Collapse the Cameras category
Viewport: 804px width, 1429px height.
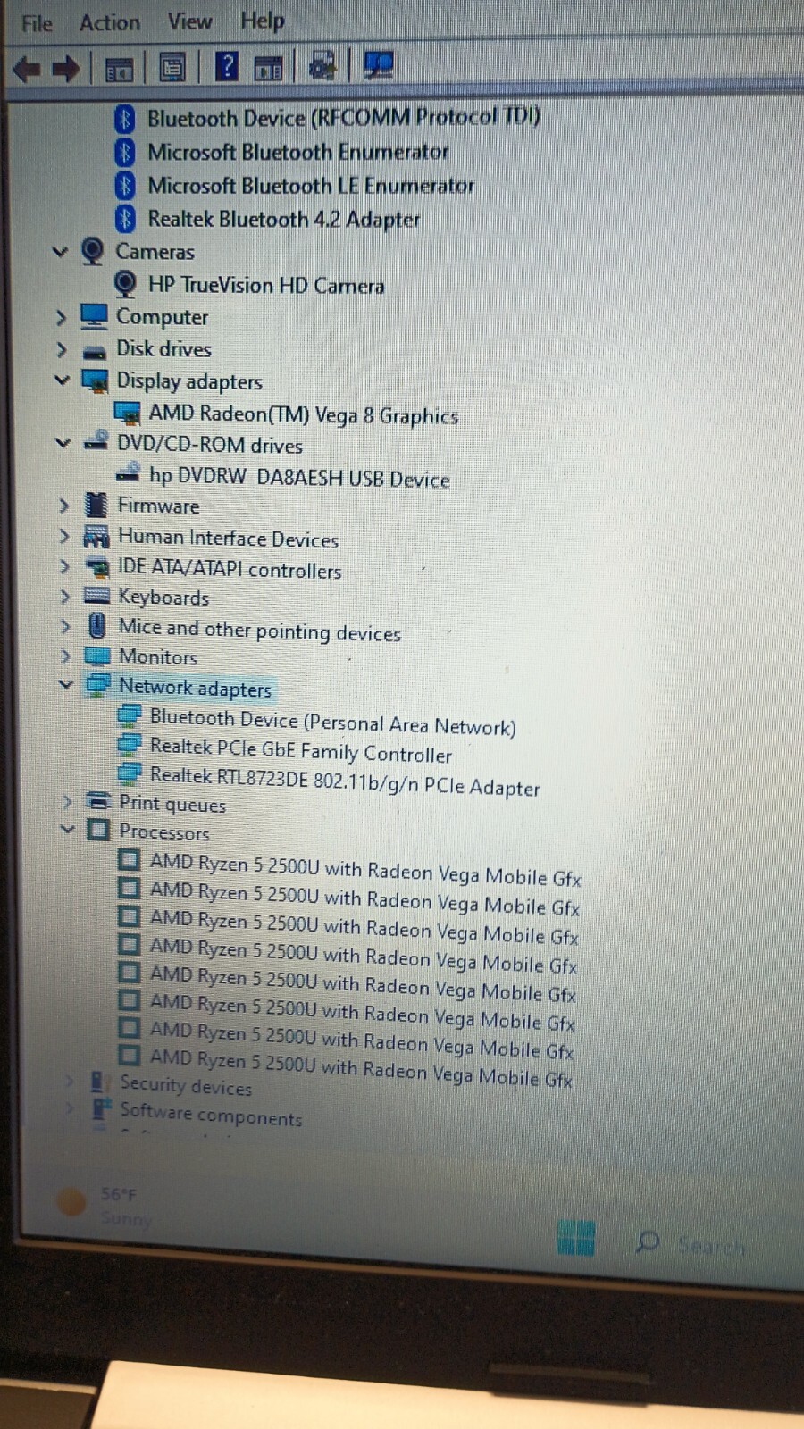(x=60, y=252)
